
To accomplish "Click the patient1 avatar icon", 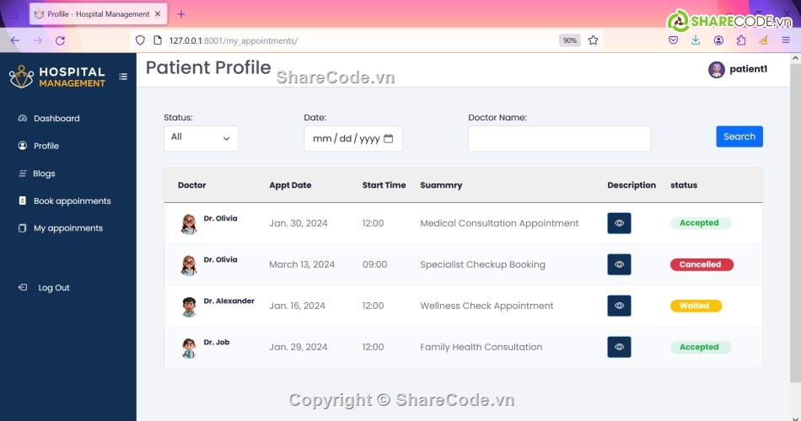I will [716, 70].
